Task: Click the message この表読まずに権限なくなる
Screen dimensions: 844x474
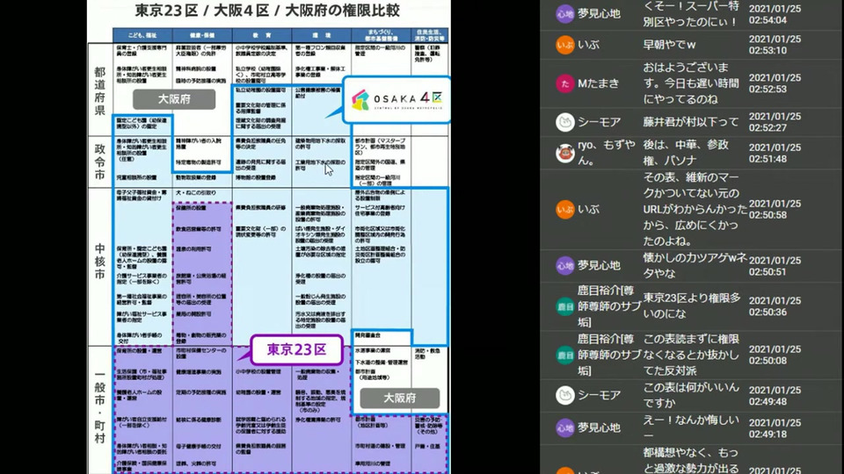Action: (691, 355)
